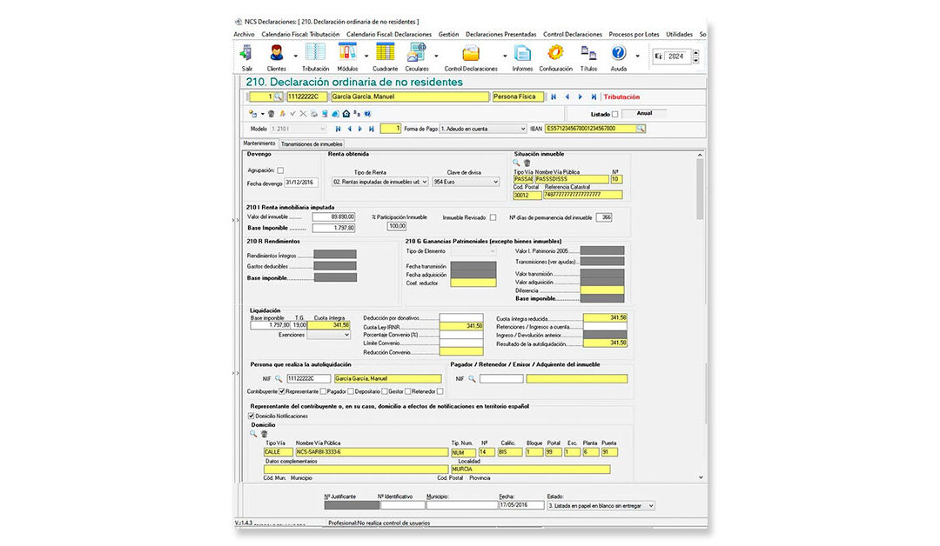The width and height of the screenshot is (940, 546).
Task: Open the Forma de Pago dropdown
Action: click(x=483, y=129)
